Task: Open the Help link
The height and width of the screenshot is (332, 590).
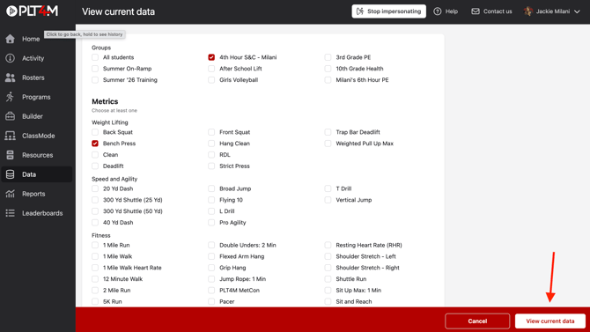Action: coord(446,11)
